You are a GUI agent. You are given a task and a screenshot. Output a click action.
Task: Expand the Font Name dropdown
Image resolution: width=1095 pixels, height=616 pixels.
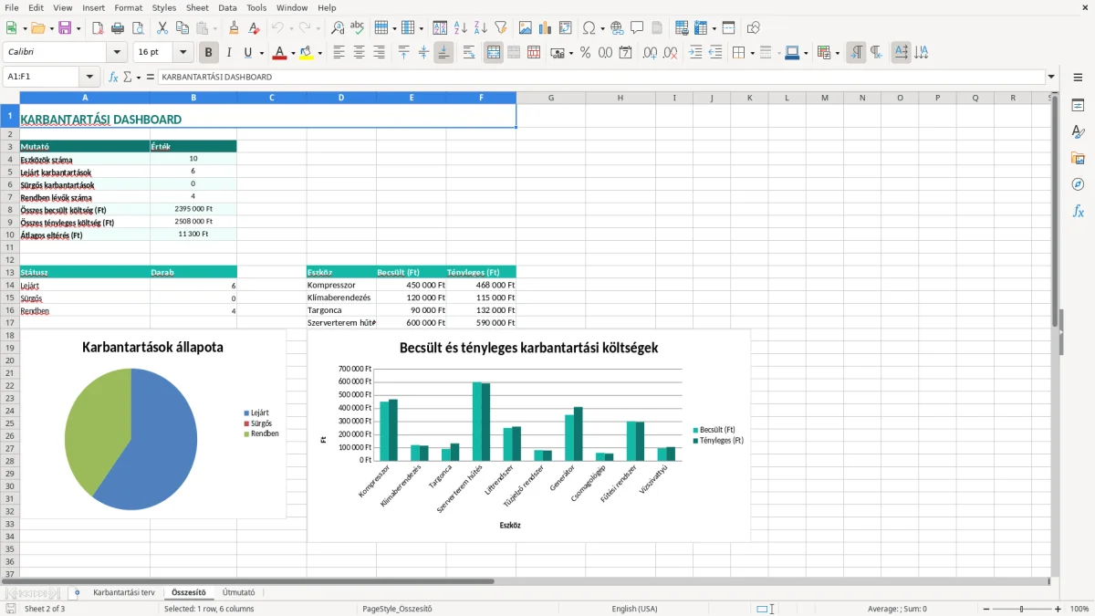pos(116,53)
